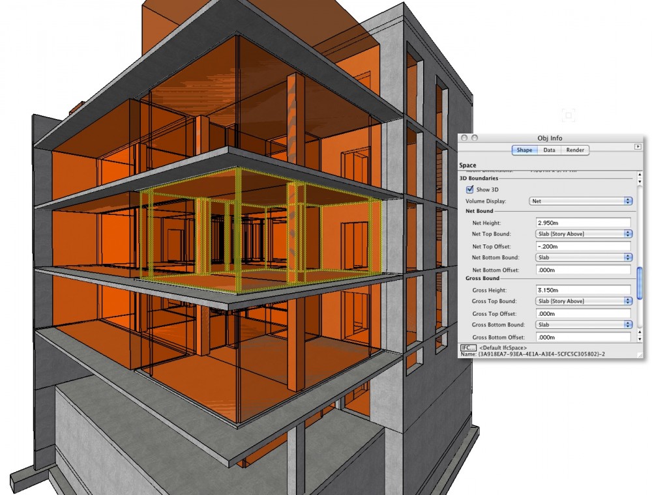Open the Gross Top Bound dropdown
Image resolution: width=652 pixels, height=495 pixels.
(584, 301)
